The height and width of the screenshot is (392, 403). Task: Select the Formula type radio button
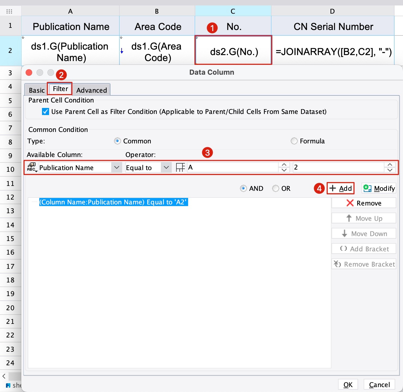pyautogui.click(x=294, y=141)
